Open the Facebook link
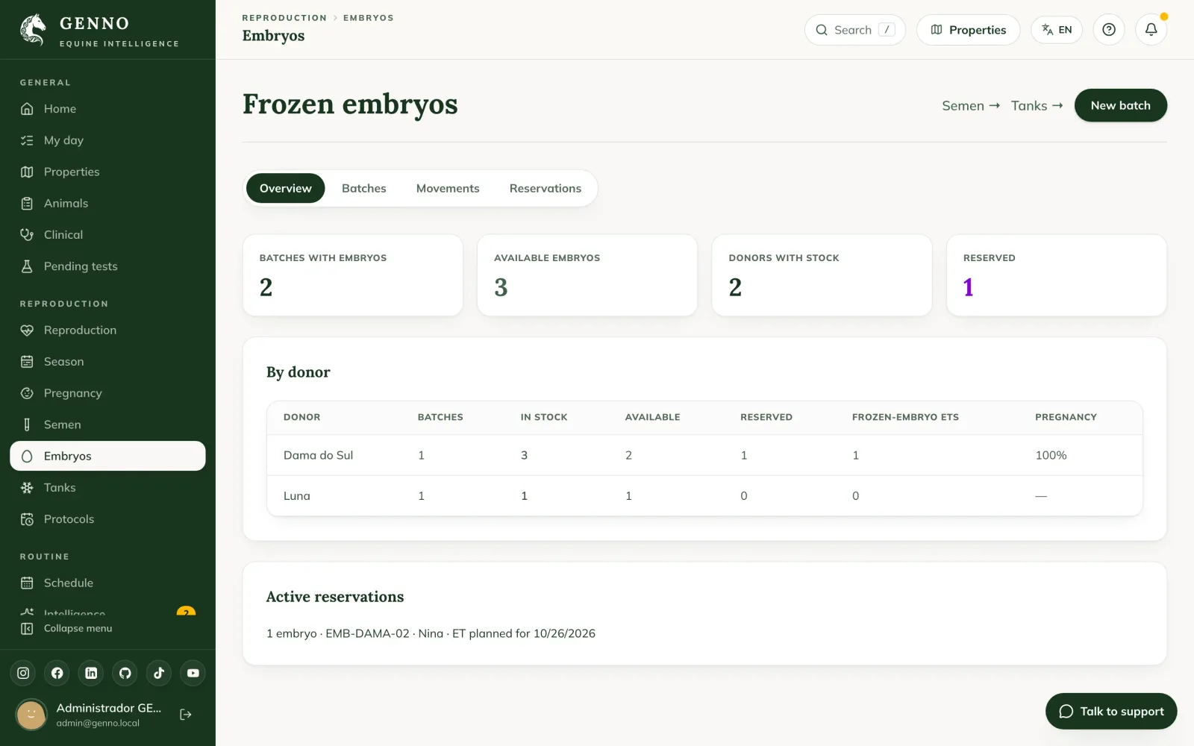 (57, 673)
